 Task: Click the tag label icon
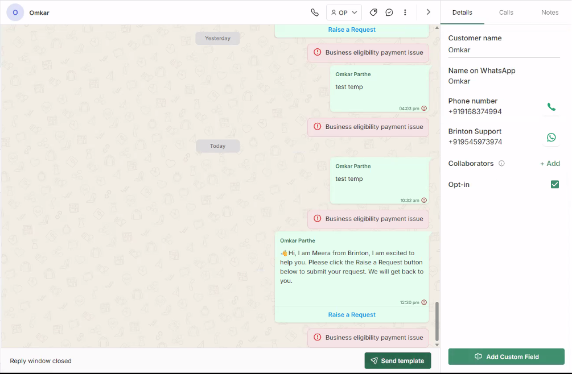tap(373, 13)
